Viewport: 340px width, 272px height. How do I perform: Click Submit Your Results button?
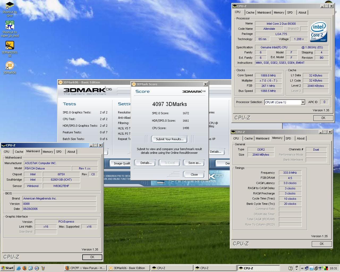(169, 139)
